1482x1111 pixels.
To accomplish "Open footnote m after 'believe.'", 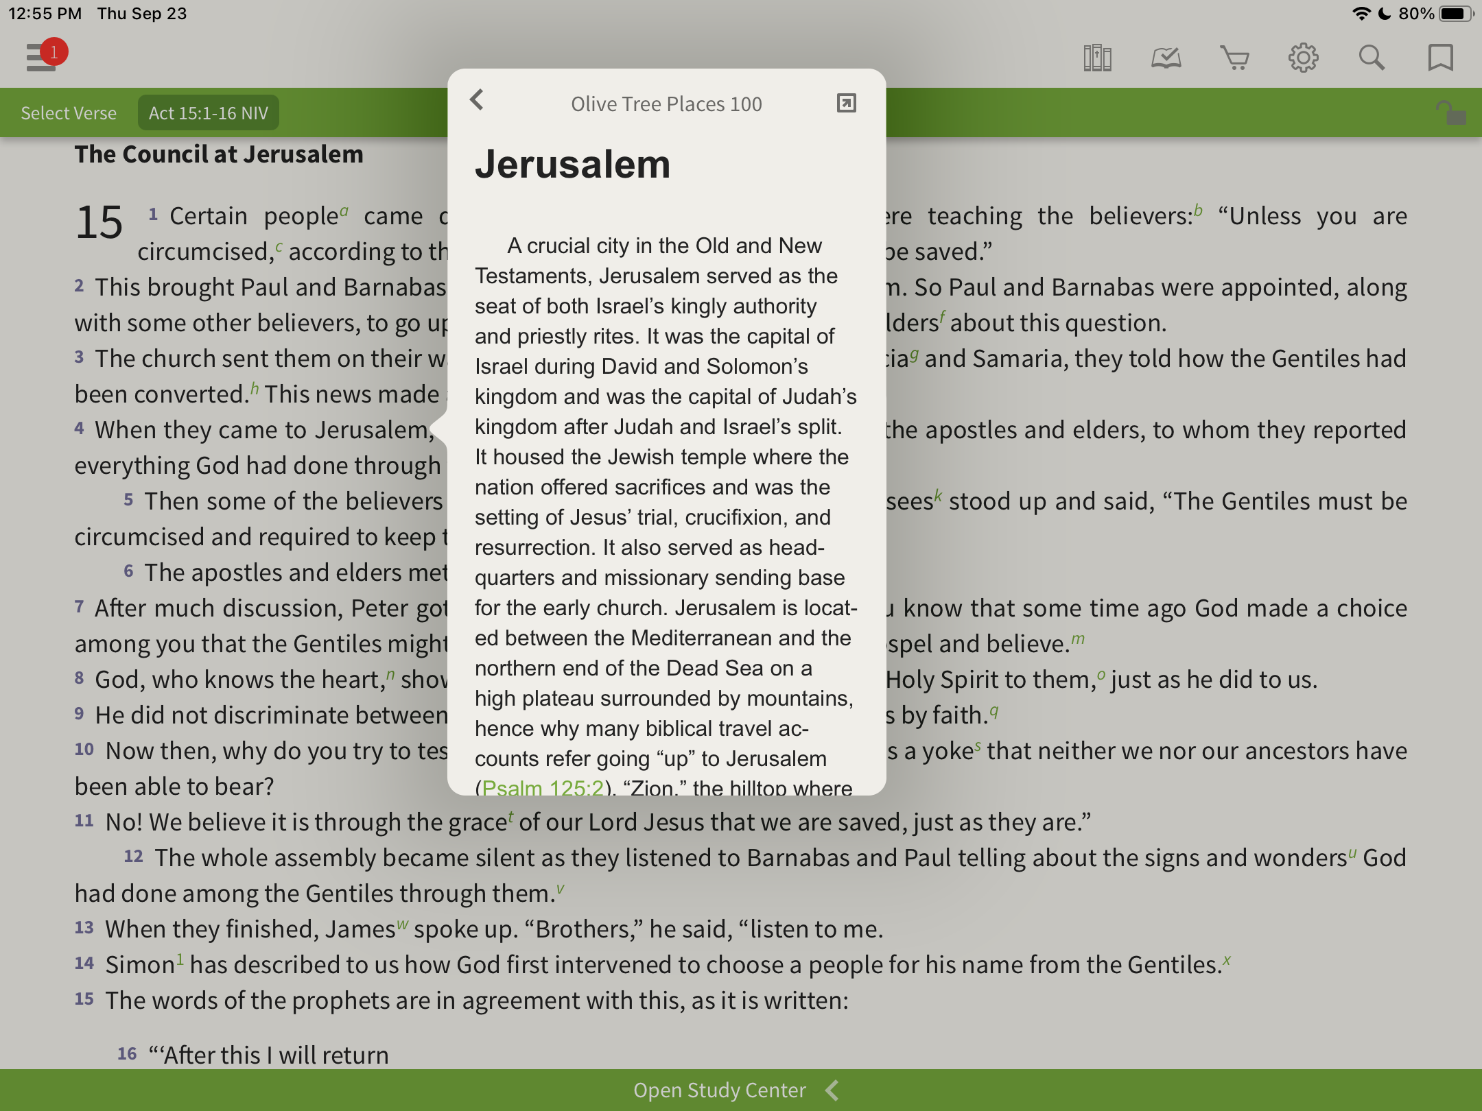I will (x=1078, y=638).
